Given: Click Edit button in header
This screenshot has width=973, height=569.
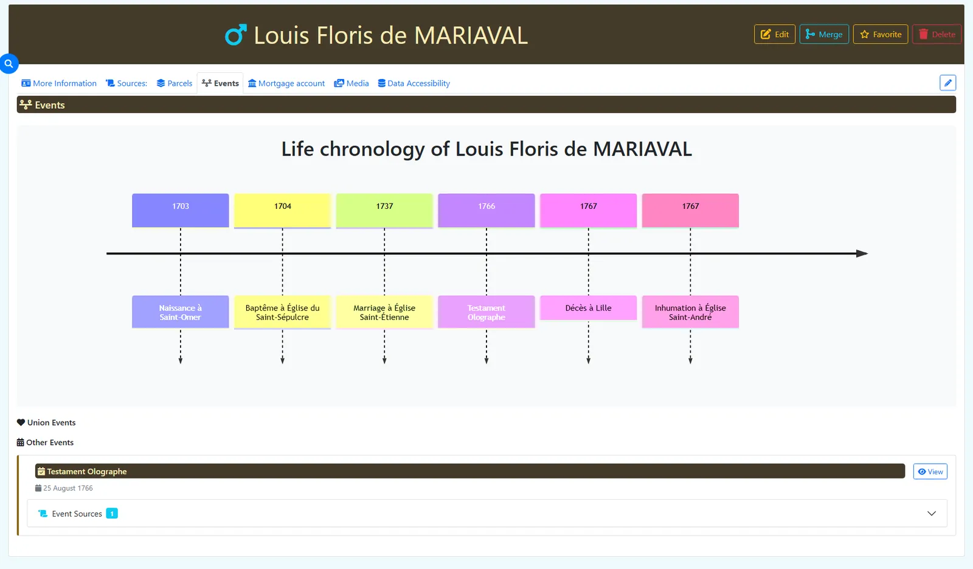Looking at the screenshot, I should coord(775,35).
